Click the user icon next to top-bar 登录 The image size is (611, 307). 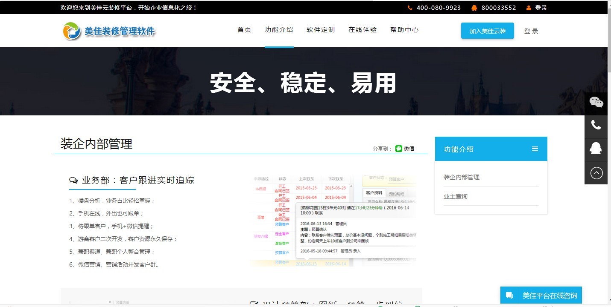[529, 7]
